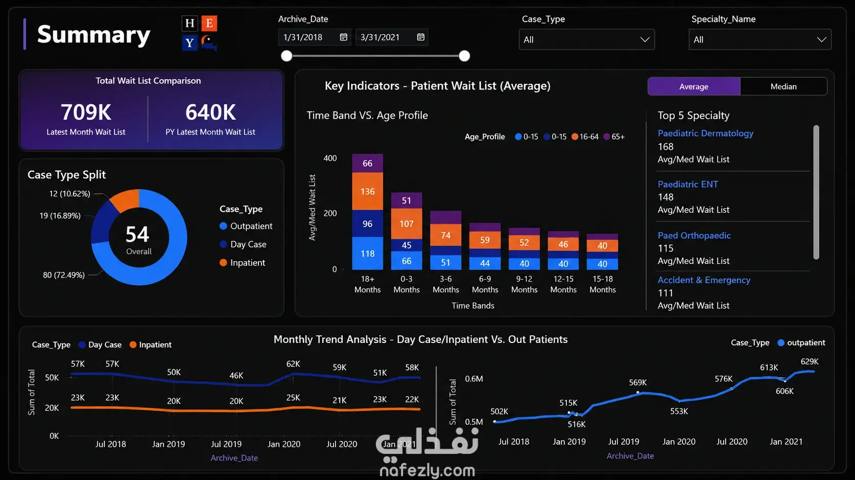This screenshot has width=855, height=480.
Task: Click the 629K outpatient data label
Action: (x=810, y=361)
